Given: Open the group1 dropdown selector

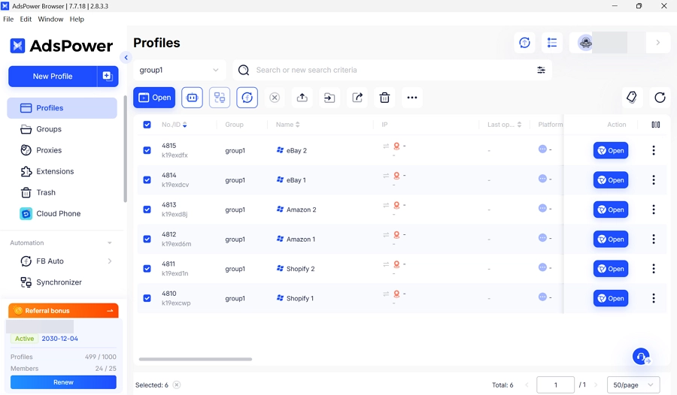Looking at the screenshot, I should [180, 70].
